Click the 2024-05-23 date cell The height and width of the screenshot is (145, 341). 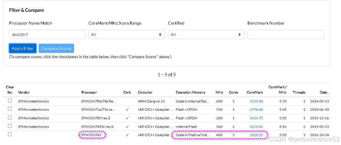pos(319,101)
